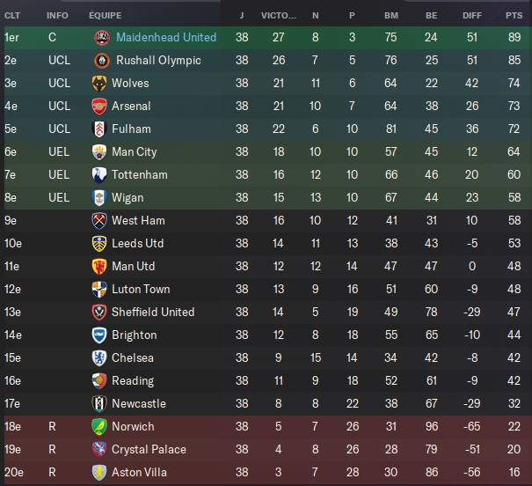Sort table by PTS column header
Viewport: 532px width, 486px height.
pyautogui.click(x=514, y=16)
